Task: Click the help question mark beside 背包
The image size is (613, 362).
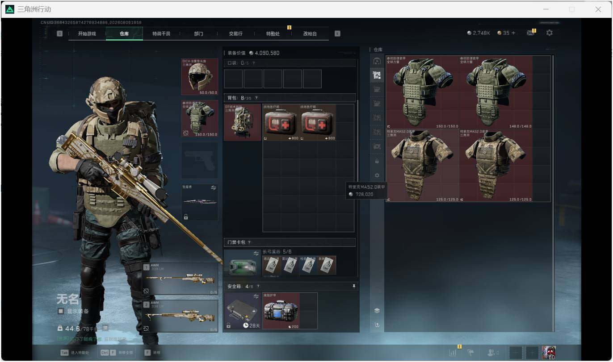Action: [256, 98]
